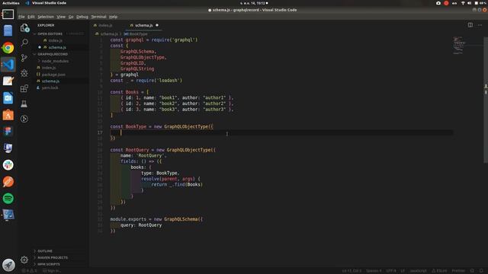
Task: Open the Go menu
Action: click(x=71, y=17)
